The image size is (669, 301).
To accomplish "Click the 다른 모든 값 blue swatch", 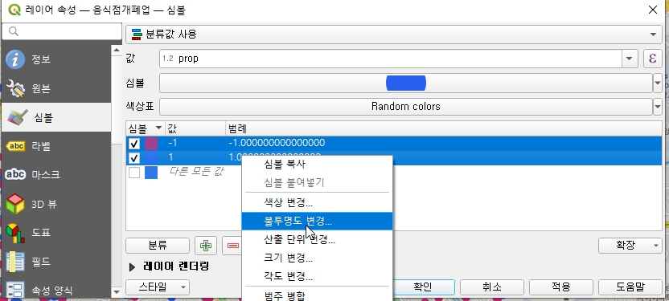I will 151,173.
